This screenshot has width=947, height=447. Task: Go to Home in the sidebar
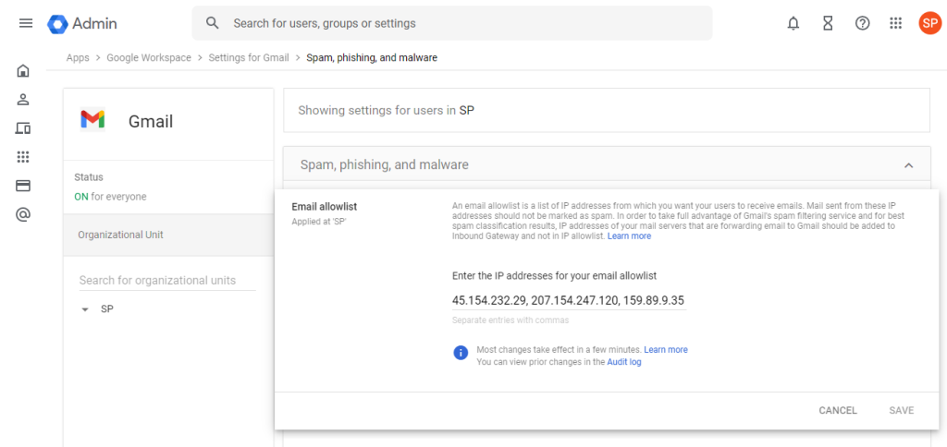coord(23,70)
